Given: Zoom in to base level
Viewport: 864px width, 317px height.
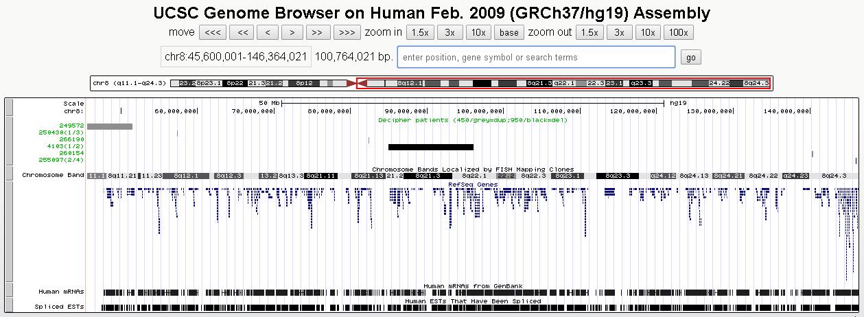Looking at the screenshot, I should (x=509, y=32).
